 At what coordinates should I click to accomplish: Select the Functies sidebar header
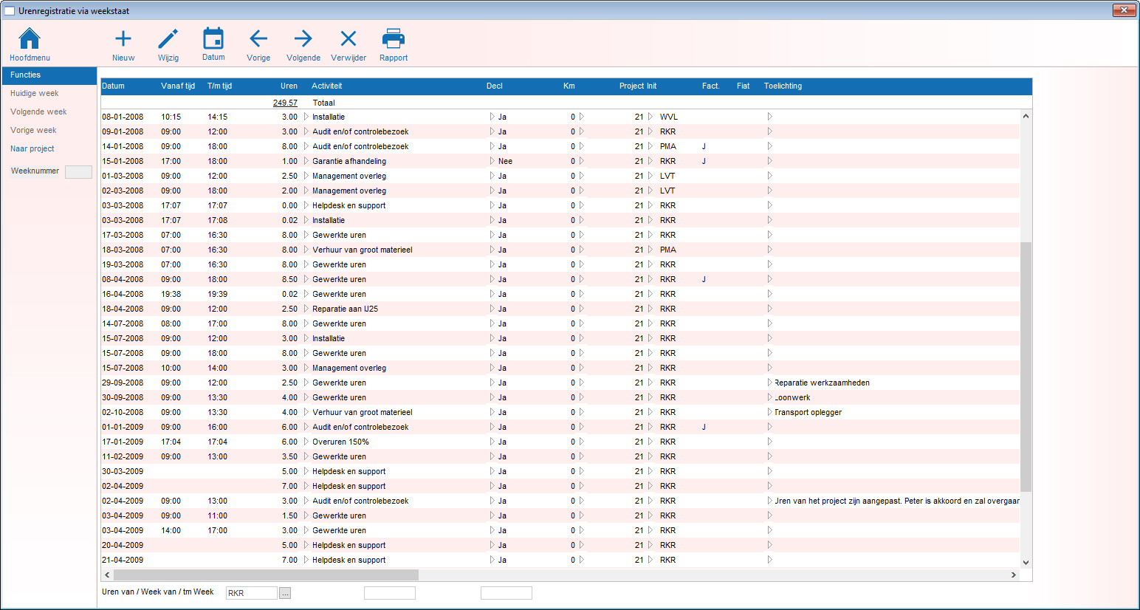pos(49,75)
